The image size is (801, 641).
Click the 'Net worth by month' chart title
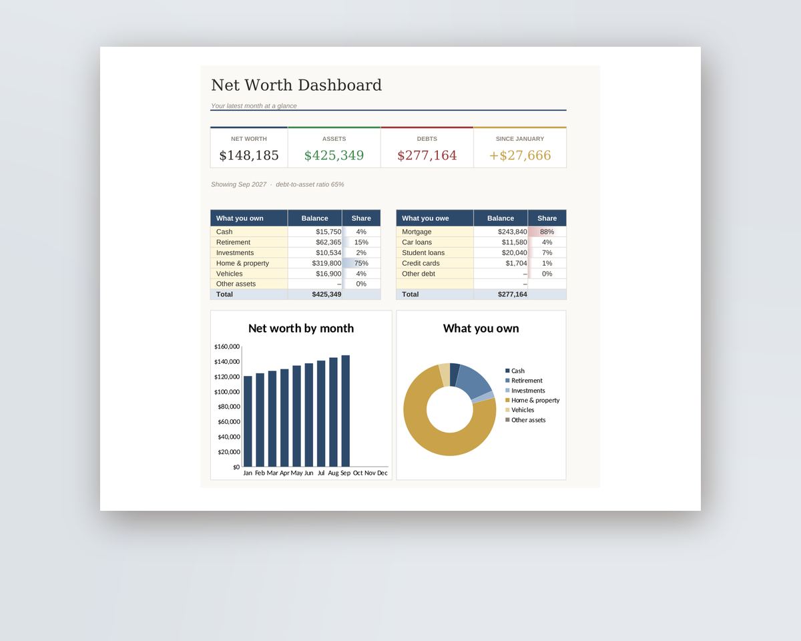(x=301, y=329)
